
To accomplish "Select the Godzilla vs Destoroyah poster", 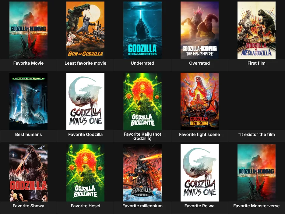I will [199, 101].
